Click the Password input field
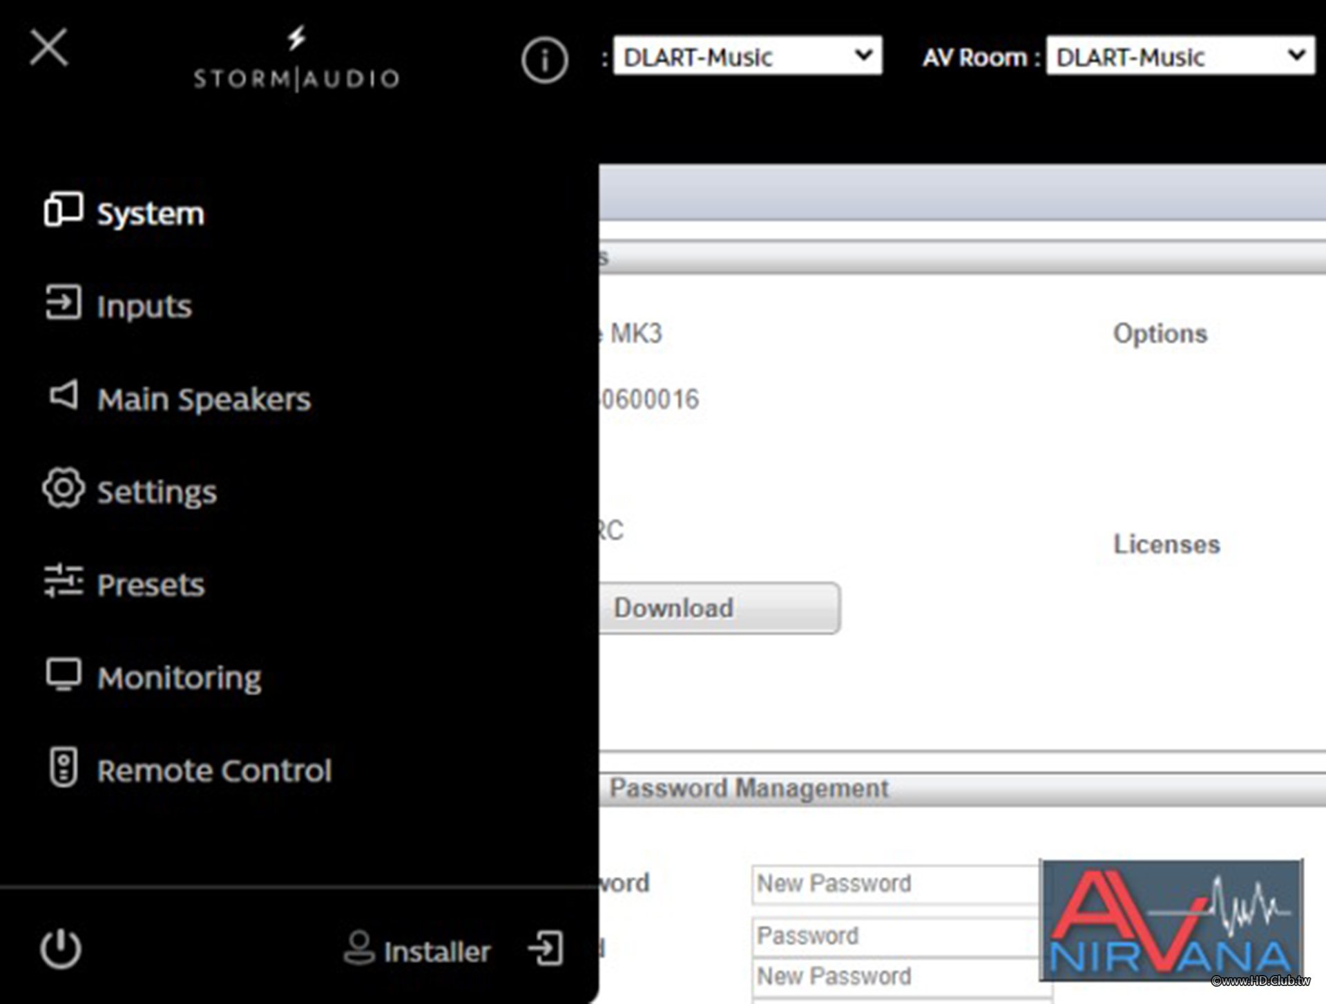Image resolution: width=1326 pixels, height=1004 pixels. pos(896,936)
